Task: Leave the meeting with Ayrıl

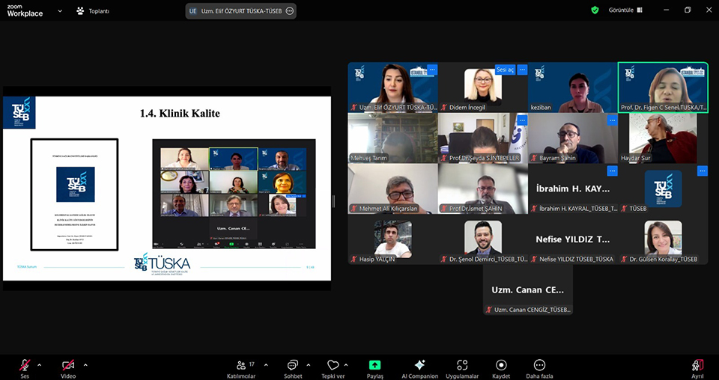Action: [x=697, y=367]
